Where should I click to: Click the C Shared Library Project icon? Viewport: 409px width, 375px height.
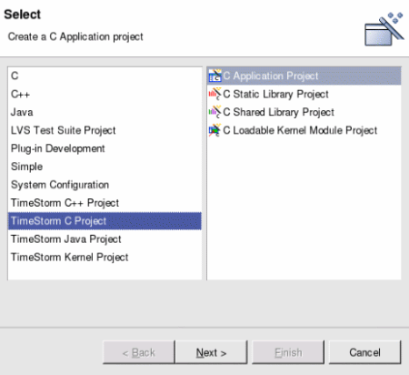[215, 112]
